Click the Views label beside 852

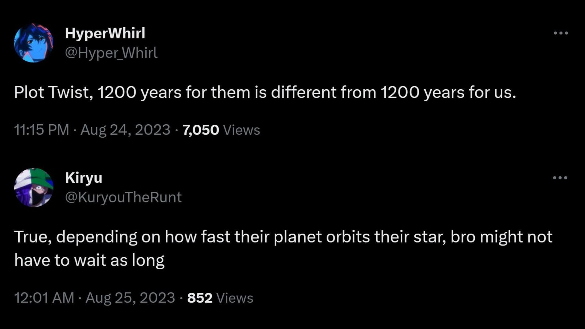point(235,298)
